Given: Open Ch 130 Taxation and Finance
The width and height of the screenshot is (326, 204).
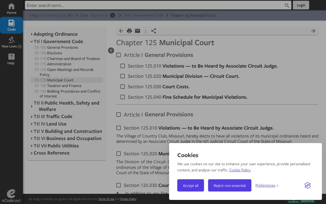Looking at the screenshot, I should (58, 86).
